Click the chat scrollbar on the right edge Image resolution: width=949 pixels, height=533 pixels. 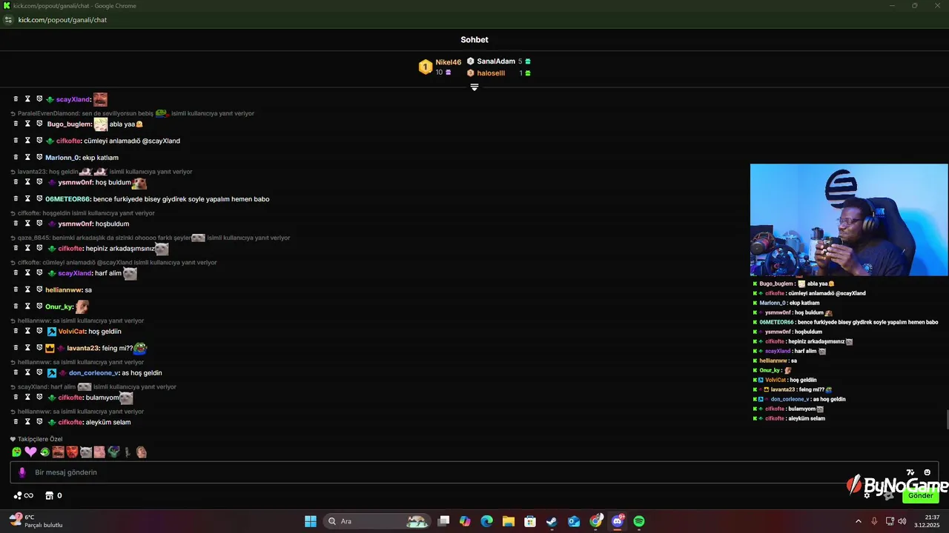(x=946, y=418)
